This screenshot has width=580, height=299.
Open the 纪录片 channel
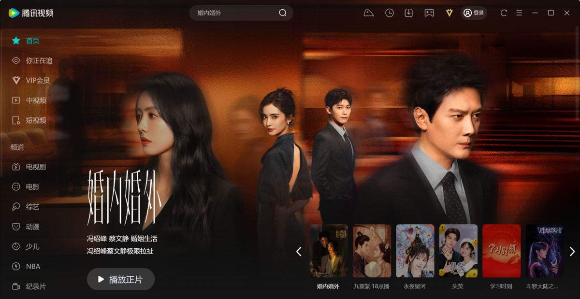(36, 286)
